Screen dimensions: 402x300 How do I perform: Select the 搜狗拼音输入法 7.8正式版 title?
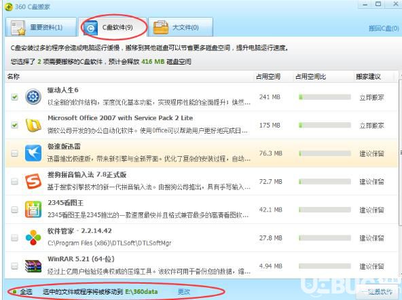[87, 174]
